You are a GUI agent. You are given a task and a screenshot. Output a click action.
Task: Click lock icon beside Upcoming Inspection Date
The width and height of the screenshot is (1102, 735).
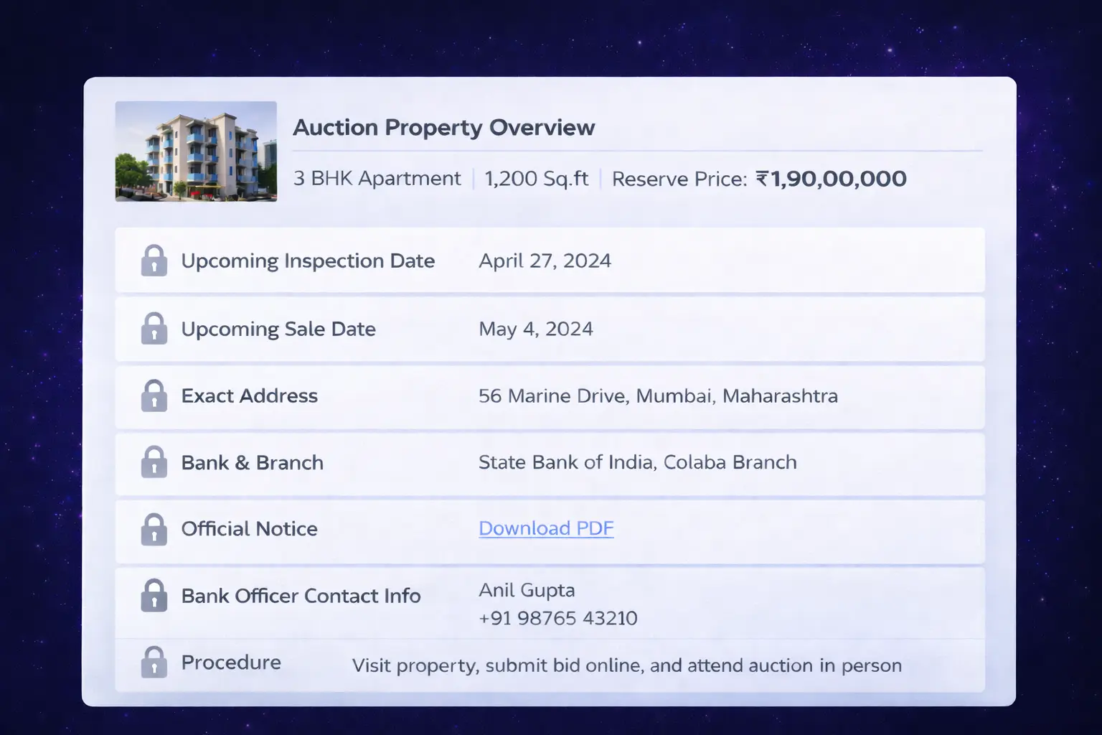[x=154, y=261]
